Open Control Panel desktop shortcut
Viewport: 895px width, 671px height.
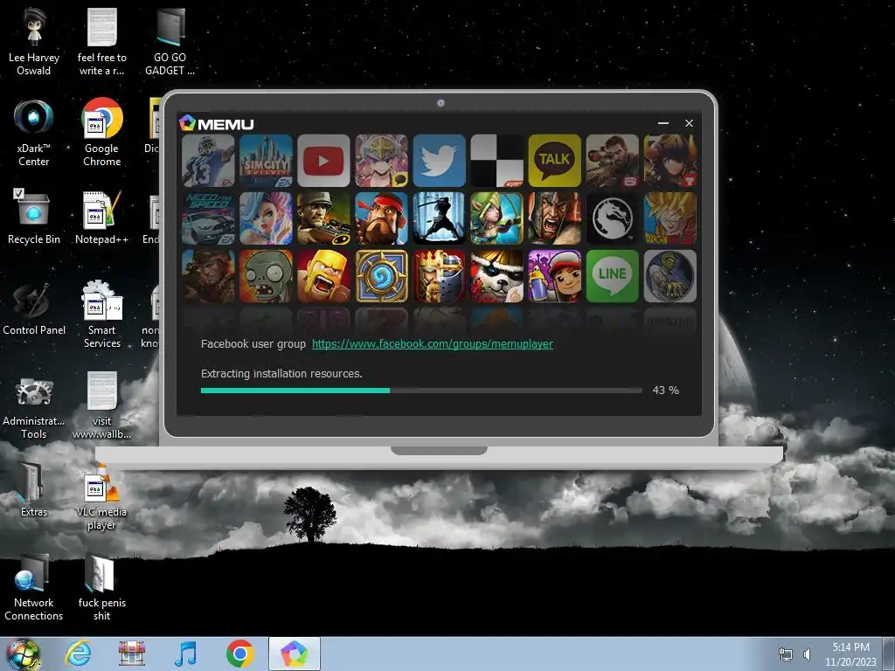[x=34, y=309]
